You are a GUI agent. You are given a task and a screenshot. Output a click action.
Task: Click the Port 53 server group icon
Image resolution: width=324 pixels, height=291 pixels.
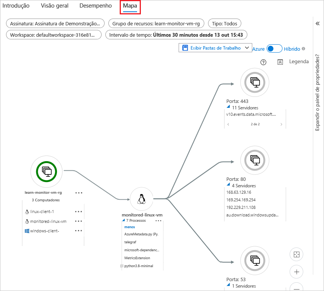(255, 260)
